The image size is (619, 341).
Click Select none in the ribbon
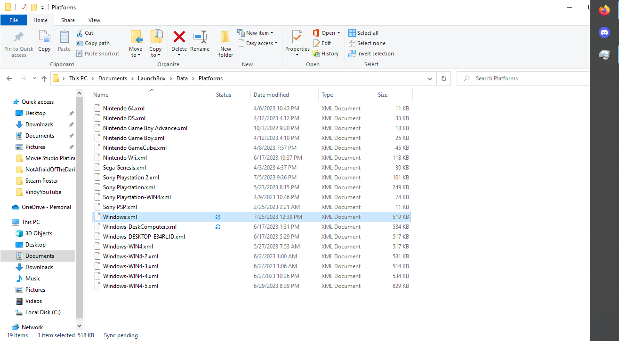click(x=367, y=43)
